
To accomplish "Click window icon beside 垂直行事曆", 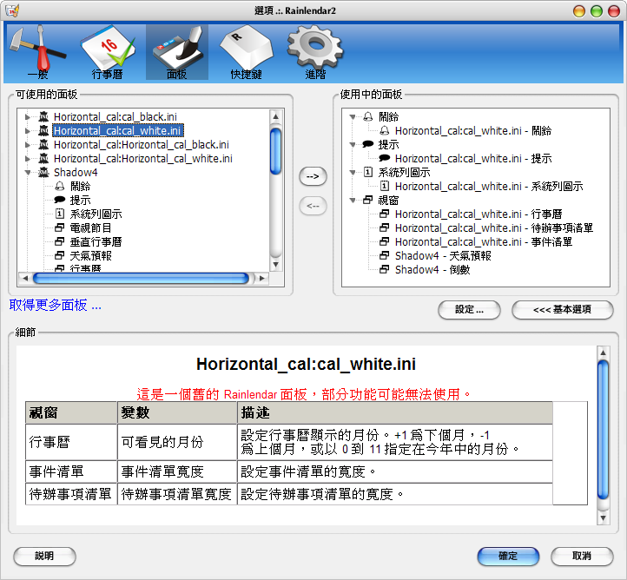I will click(x=60, y=241).
